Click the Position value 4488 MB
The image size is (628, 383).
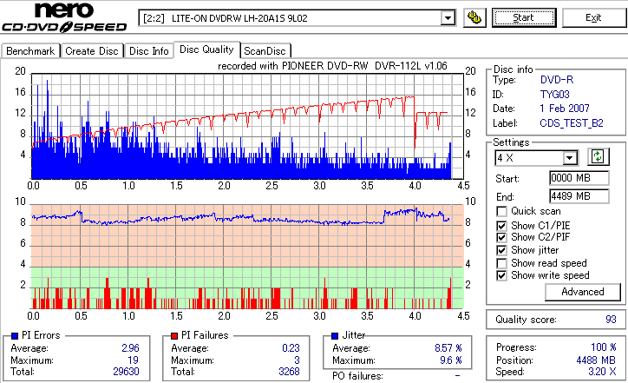tap(596, 360)
